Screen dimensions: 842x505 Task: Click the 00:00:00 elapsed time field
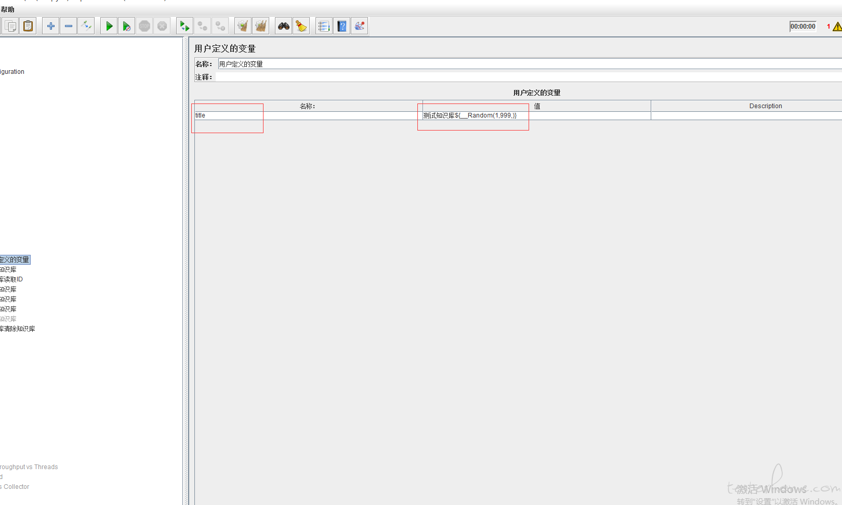click(803, 27)
